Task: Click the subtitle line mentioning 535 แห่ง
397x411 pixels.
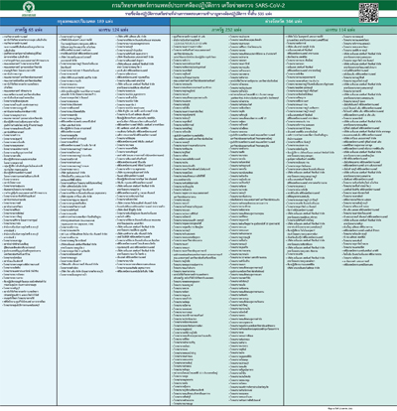Action: point(198,14)
